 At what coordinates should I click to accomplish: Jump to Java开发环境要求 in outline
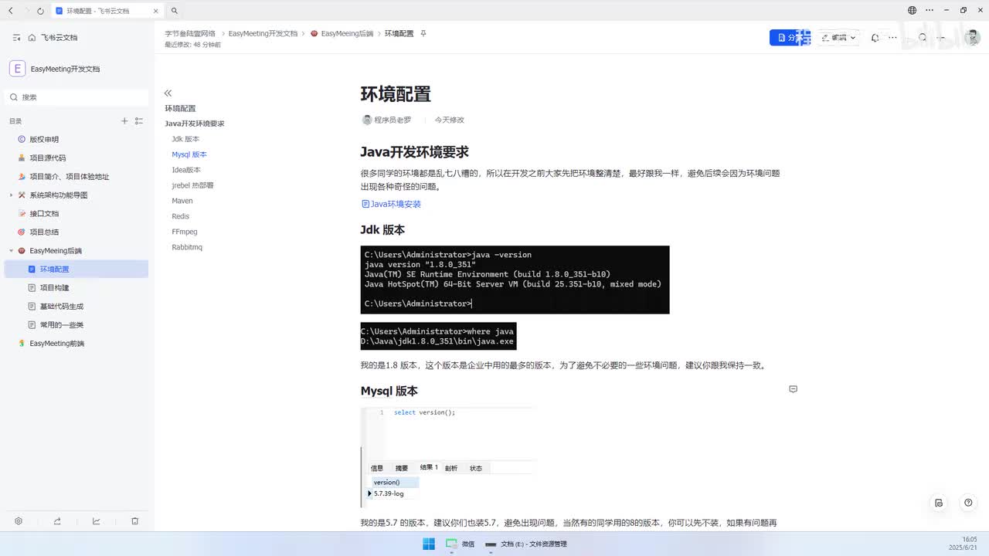pos(194,124)
